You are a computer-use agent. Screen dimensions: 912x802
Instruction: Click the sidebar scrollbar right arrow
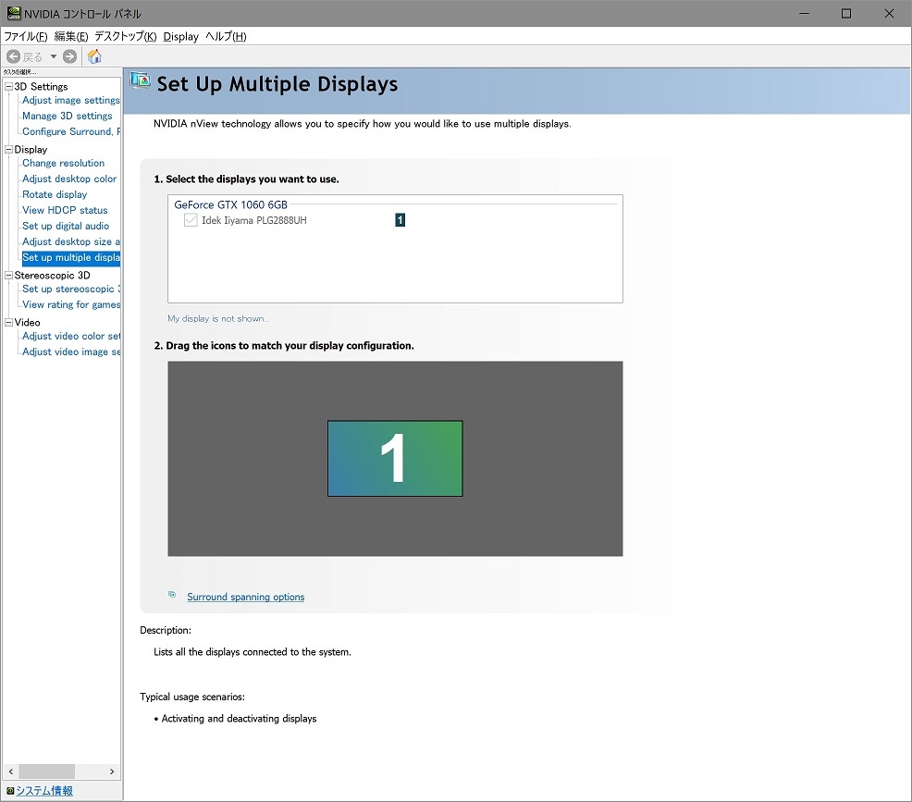(112, 771)
